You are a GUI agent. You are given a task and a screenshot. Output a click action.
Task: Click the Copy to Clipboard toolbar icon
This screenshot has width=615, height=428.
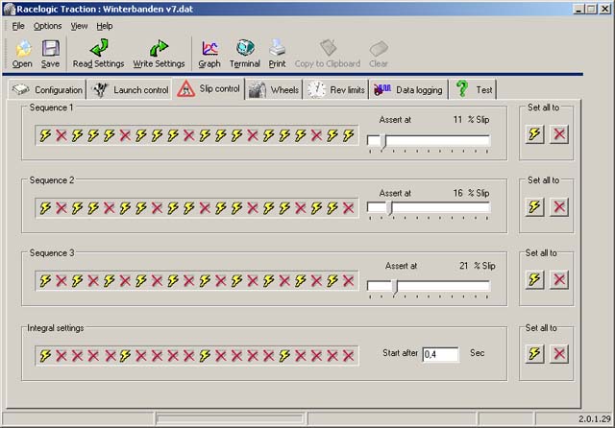coord(328,53)
